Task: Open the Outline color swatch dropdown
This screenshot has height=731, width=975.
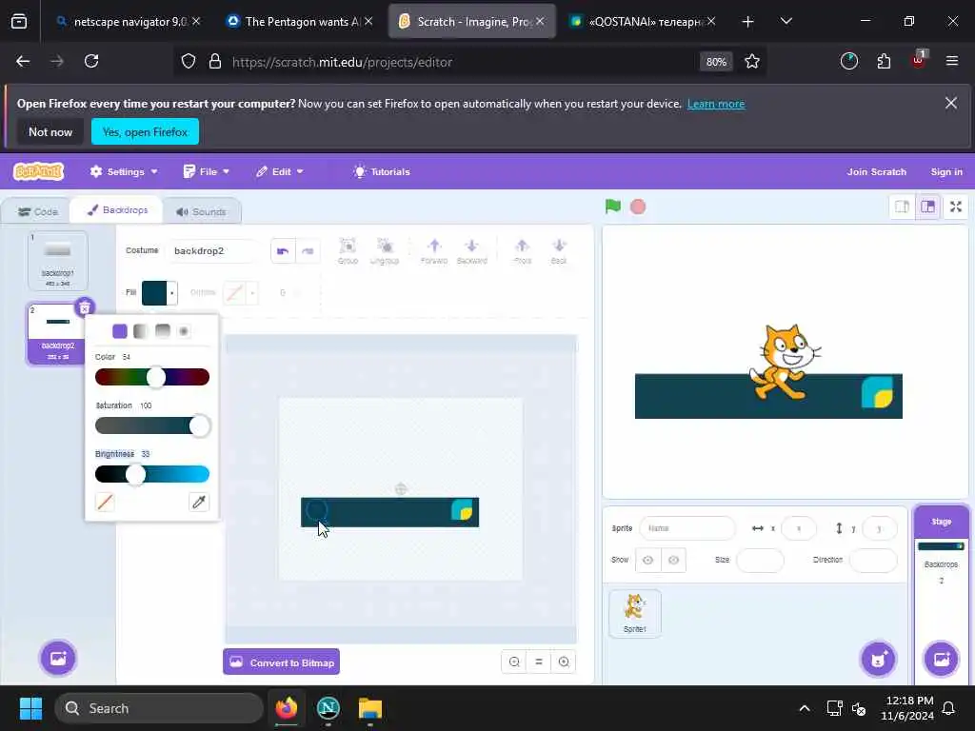Action: (x=241, y=293)
